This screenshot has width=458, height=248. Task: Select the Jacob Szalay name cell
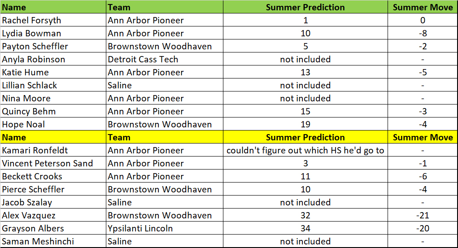pyautogui.click(x=27, y=202)
